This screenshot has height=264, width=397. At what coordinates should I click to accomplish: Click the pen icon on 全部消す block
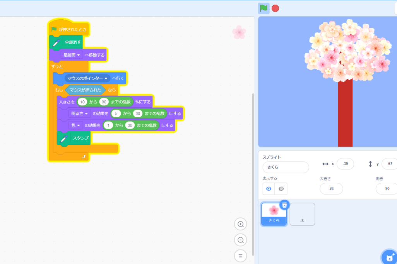click(x=57, y=42)
